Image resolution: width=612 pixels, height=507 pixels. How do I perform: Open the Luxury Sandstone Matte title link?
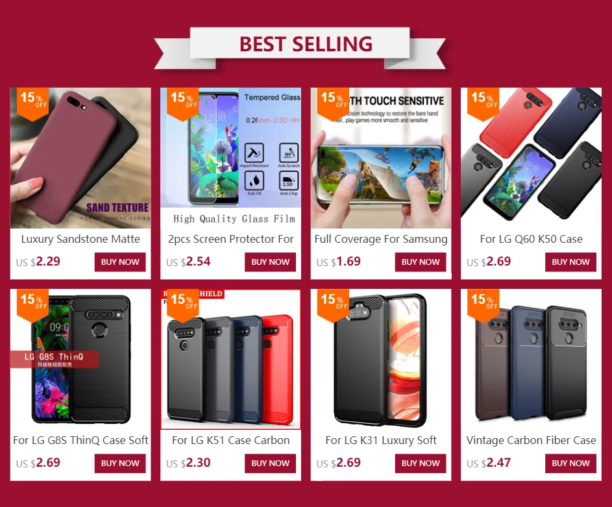[x=80, y=239]
